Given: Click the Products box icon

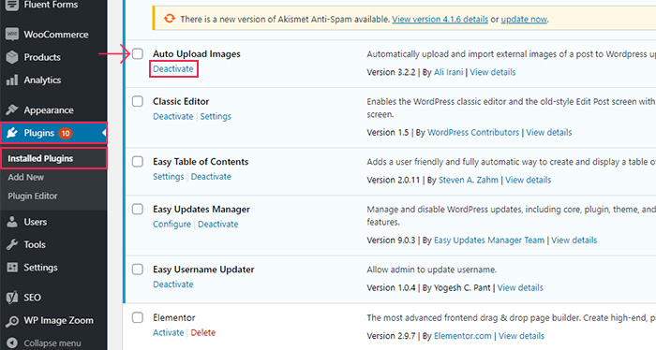Looking at the screenshot, I should coord(12,57).
